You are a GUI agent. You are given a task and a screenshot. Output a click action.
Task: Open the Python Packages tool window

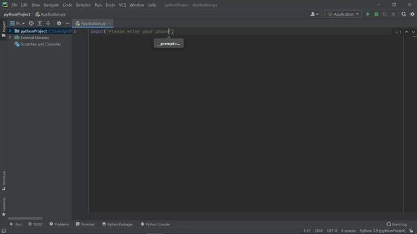(x=117, y=224)
